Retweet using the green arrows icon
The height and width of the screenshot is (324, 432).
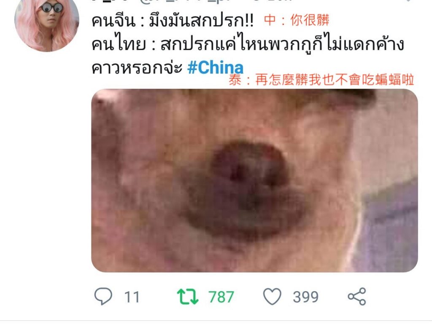188,296
